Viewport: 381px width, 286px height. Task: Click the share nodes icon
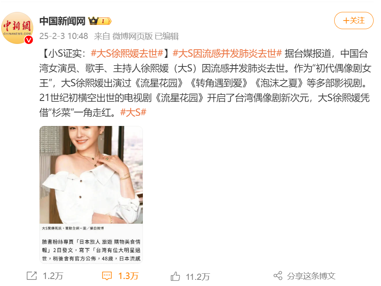[278, 276]
